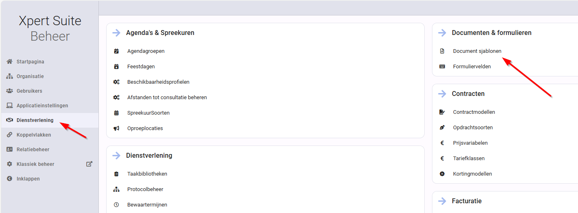Viewport: 578px width, 213px height.
Task: Click the Agenda's & Spreekuren heading
Action: (160, 33)
